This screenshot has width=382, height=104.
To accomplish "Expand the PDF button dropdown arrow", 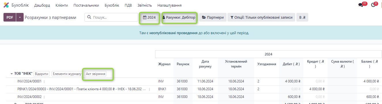I will click(x=20, y=18).
